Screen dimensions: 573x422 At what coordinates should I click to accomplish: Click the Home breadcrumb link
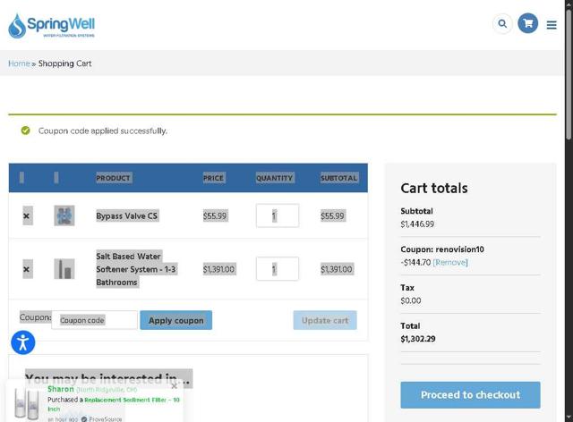[19, 63]
